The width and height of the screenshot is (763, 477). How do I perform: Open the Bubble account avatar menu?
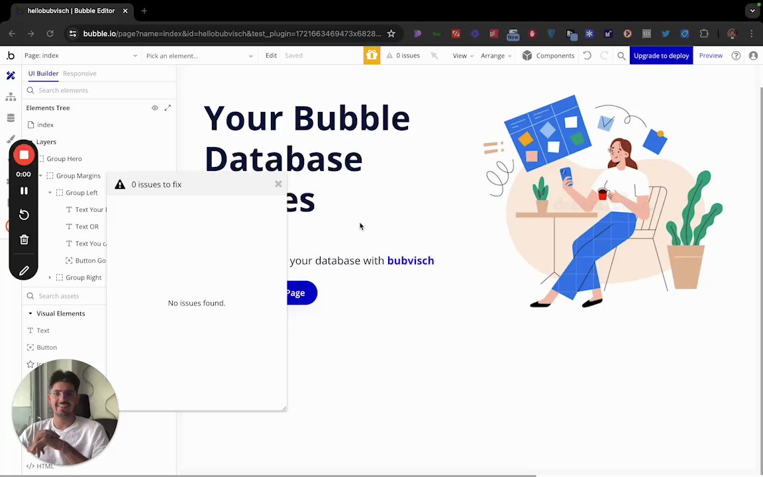pos(753,56)
